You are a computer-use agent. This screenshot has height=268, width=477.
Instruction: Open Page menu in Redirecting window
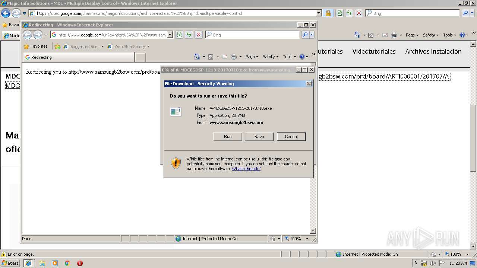click(252, 57)
